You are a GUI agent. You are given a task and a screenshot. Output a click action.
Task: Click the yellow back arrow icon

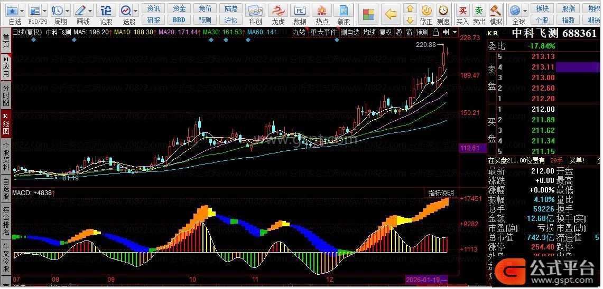coord(391,13)
